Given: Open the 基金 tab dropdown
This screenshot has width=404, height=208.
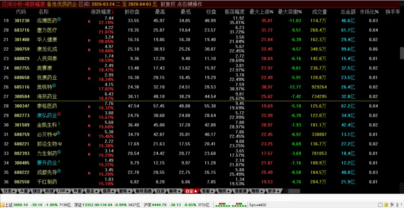Looking at the screenshot, I should (x=92, y=191).
